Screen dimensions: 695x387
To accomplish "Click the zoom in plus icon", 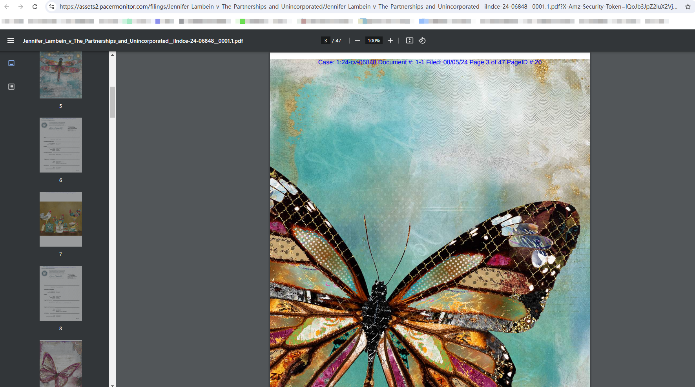I will 390,40.
